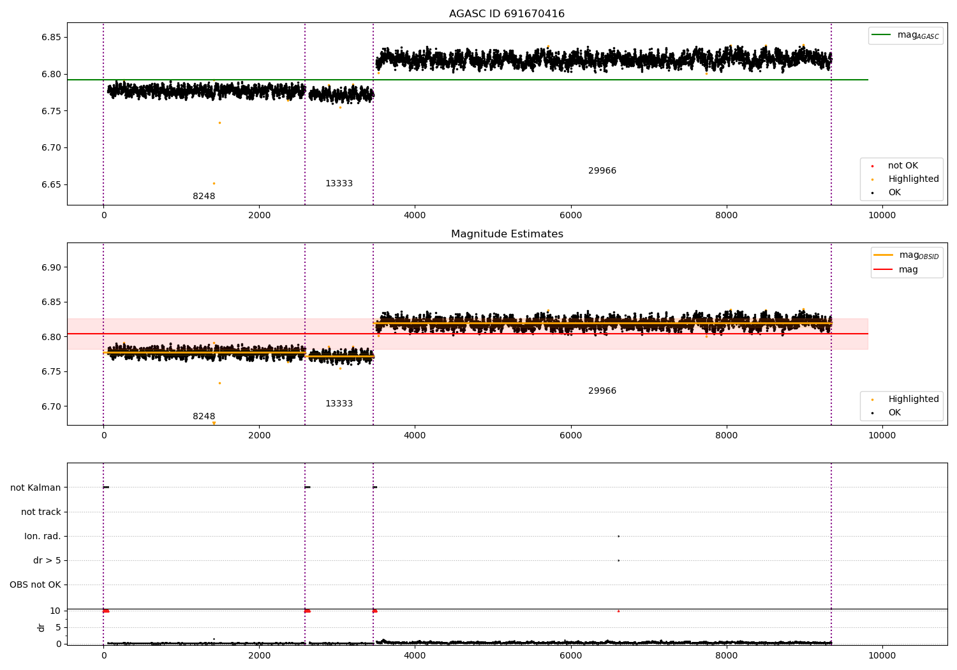Click the 'AGASC ID 691670416' plot title
The height and width of the screenshot is (670, 957).
coord(507,14)
